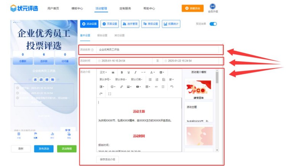Click the bold formatting icon

pos(122,72)
